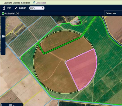
Task: Click the microscope Ver icon
Action: [x=4, y=8]
